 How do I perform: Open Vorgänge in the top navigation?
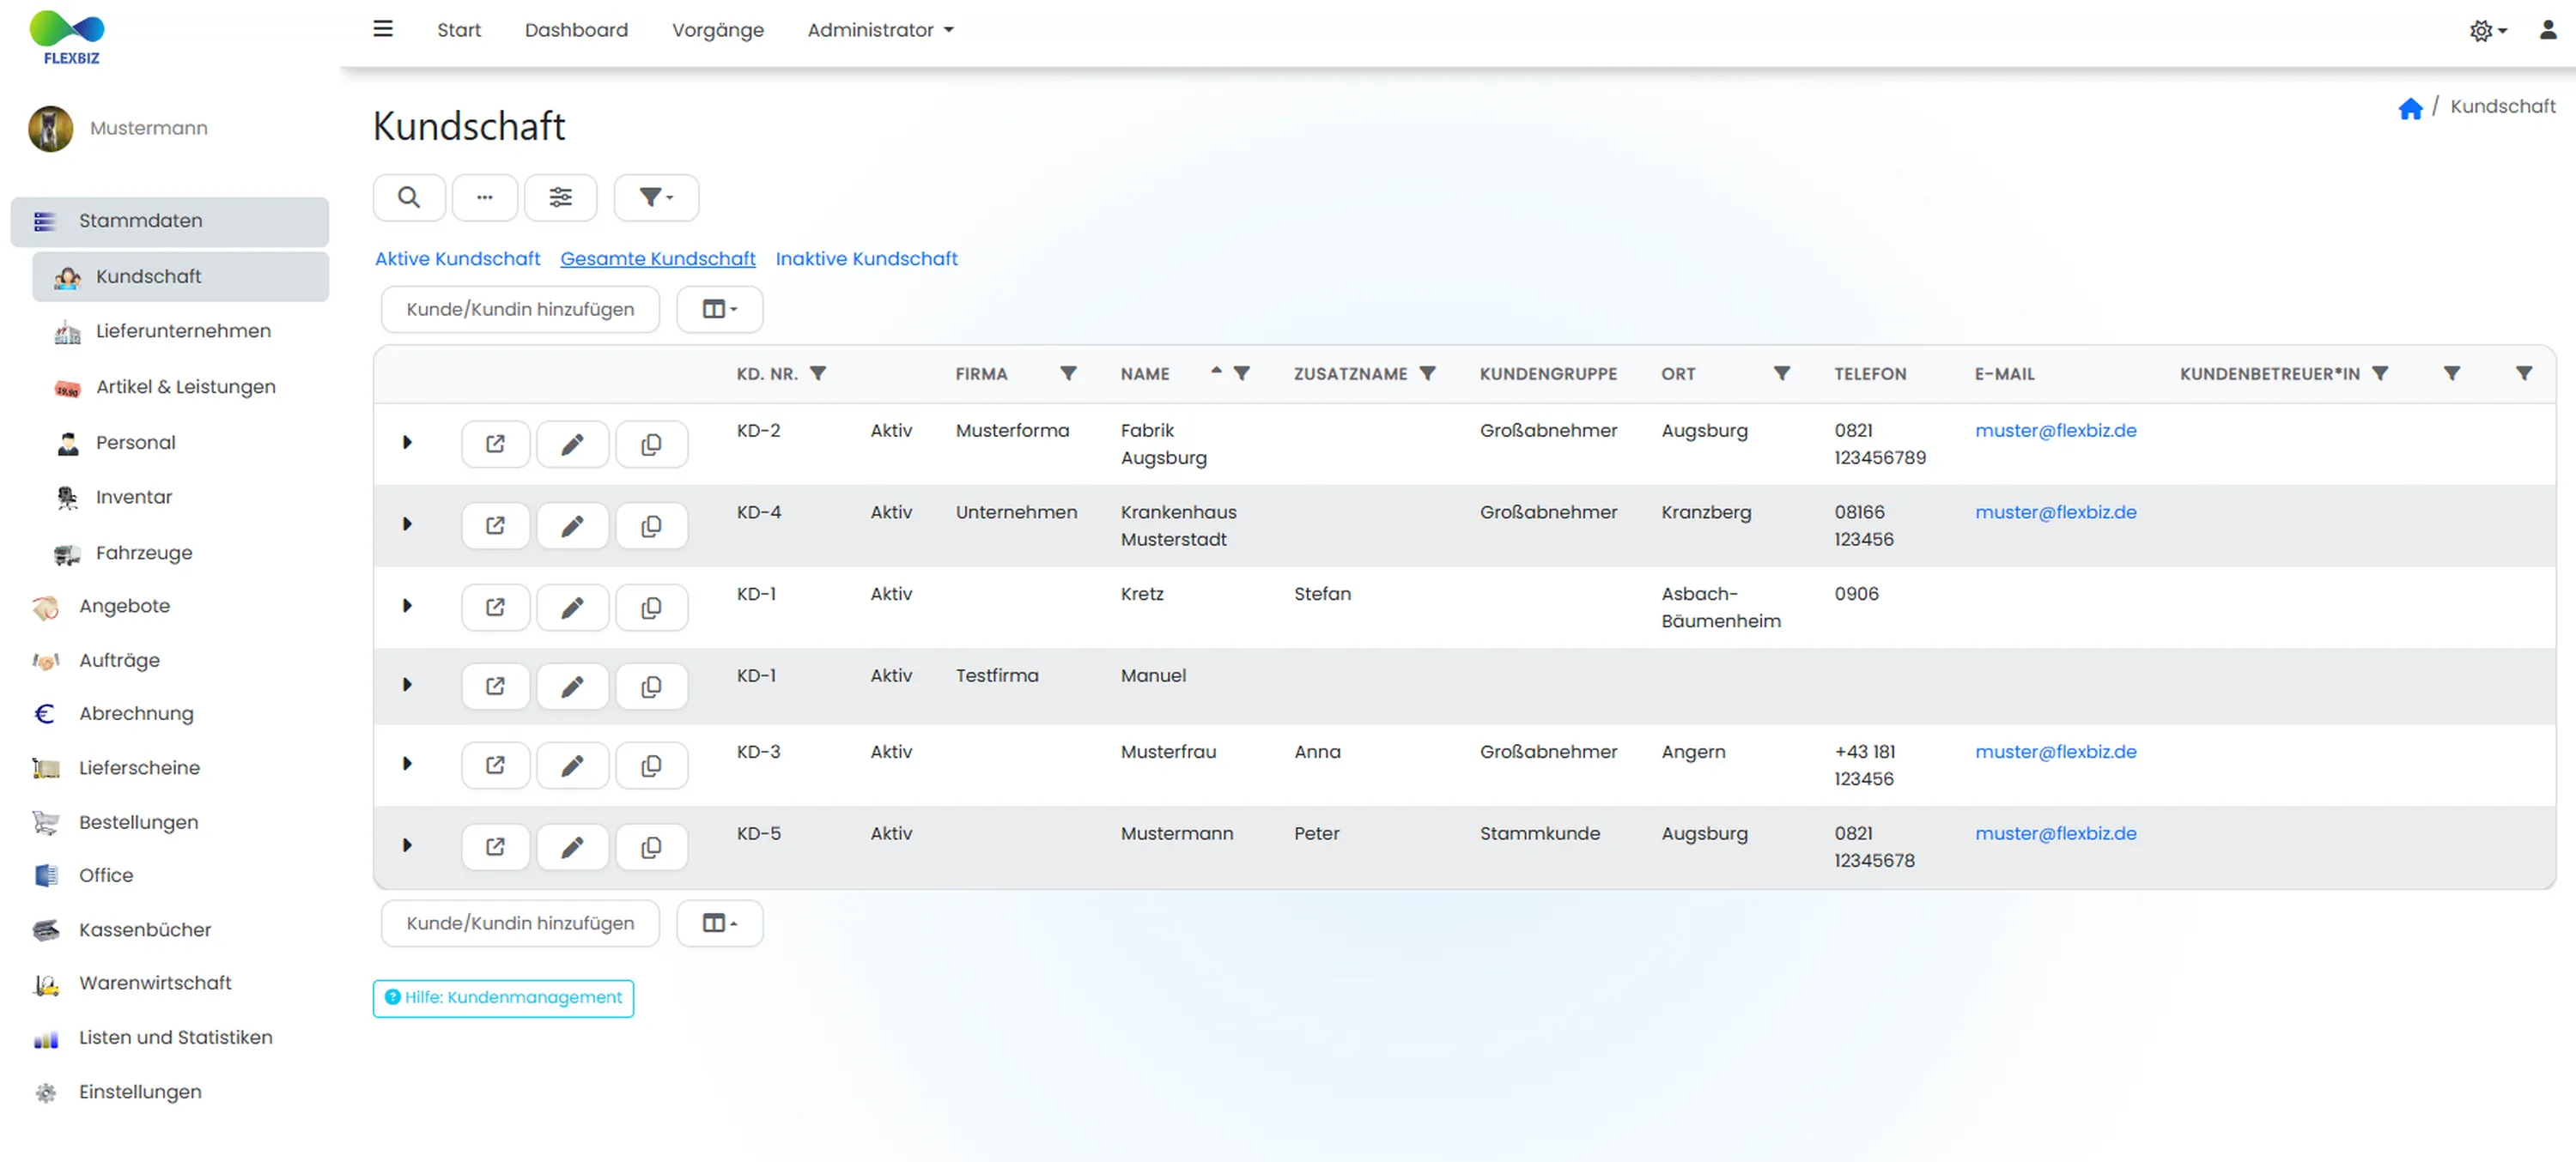[x=717, y=30]
